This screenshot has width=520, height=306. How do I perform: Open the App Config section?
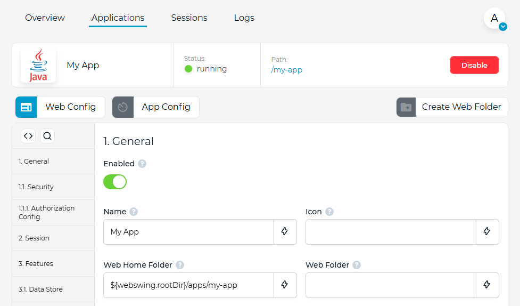click(156, 107)
